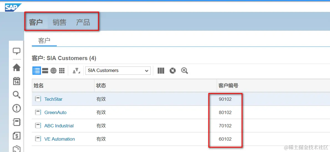Click the row icon beside ABC Industrial
The width and height of the screenshot is (330, 152).
tap(38, 126)
